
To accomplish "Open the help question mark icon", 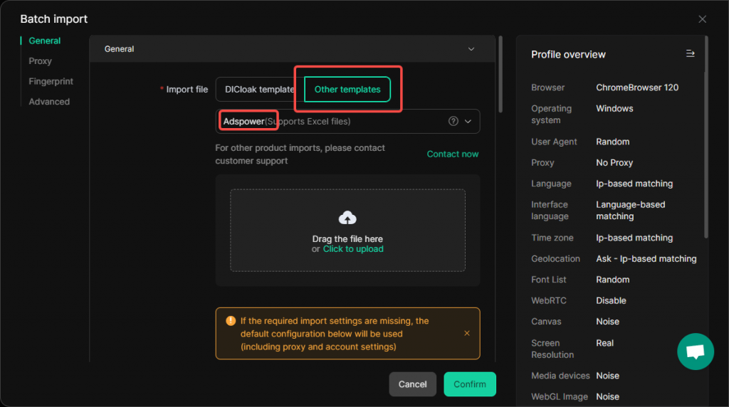I will click(x=453, y=121).
